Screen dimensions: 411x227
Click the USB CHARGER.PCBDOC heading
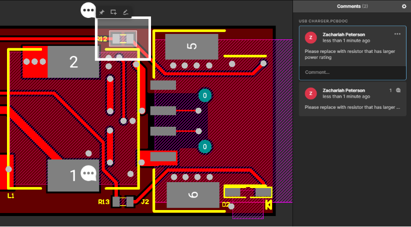pyautogui.click(x=323, y=21)
